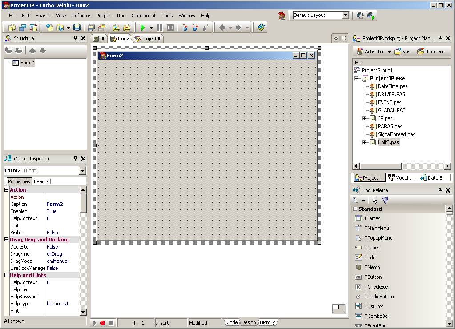455x329 pixels.
Task: Click the Pause toolbar button
Action: pyautogui.click(x=160, y=28)
